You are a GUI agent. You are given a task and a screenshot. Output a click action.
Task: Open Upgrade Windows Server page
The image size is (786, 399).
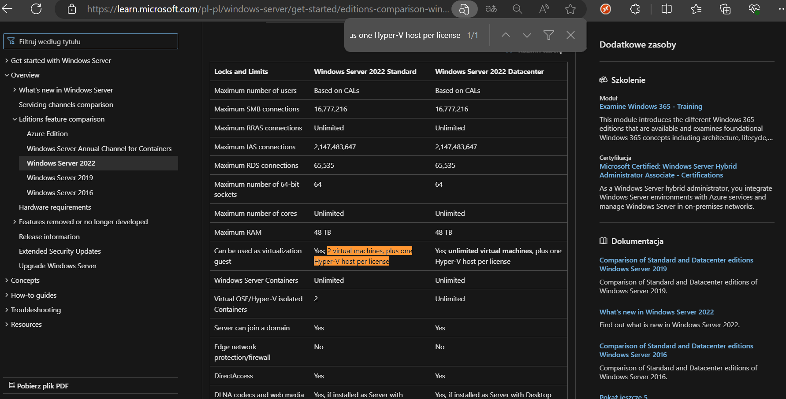coord(58,266)
